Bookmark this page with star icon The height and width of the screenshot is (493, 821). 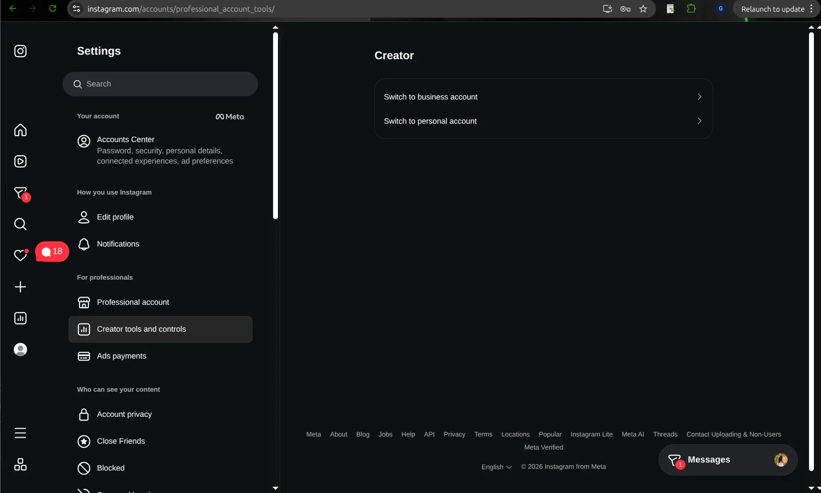tap(643, 9)
